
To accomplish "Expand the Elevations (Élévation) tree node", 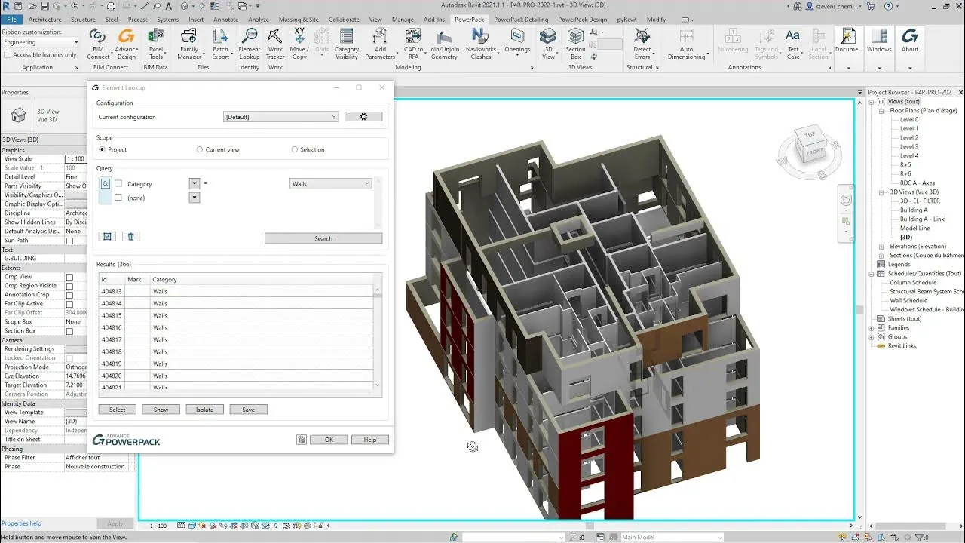I will tap(881, 247).
